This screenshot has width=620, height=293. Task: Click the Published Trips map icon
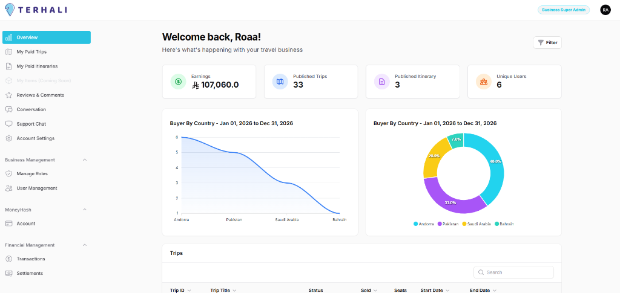coord(280,82)
